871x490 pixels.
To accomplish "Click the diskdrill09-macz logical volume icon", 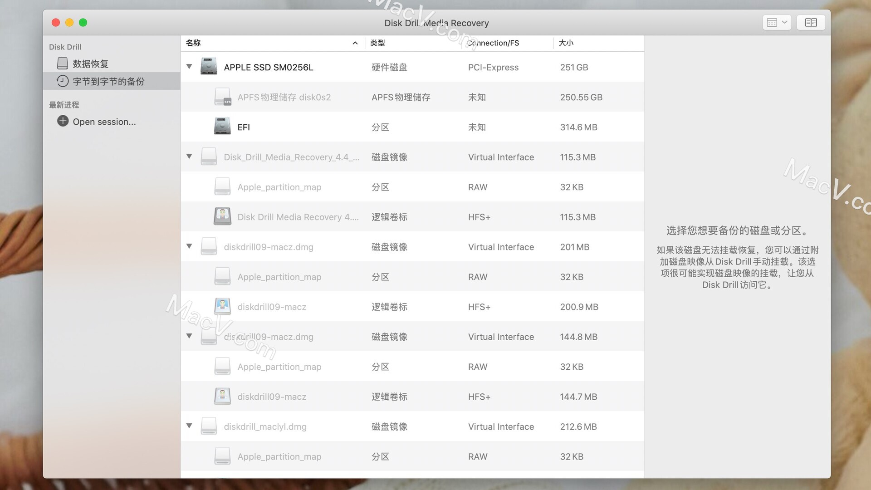I will pyautogui.click(x=223, y=306).
